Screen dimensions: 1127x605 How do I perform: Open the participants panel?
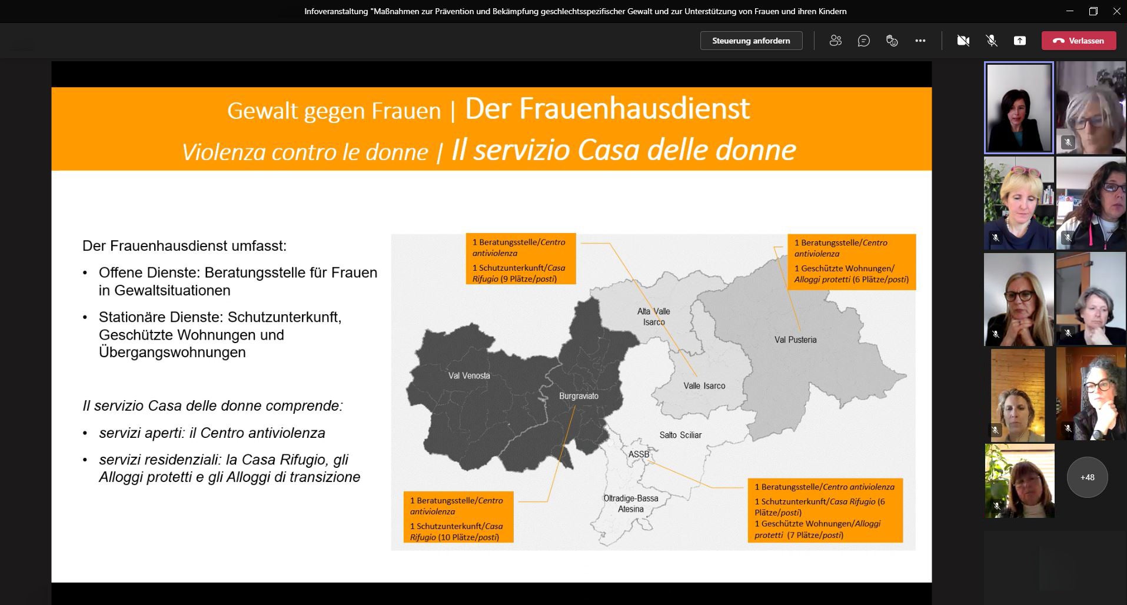pos(835,41)
